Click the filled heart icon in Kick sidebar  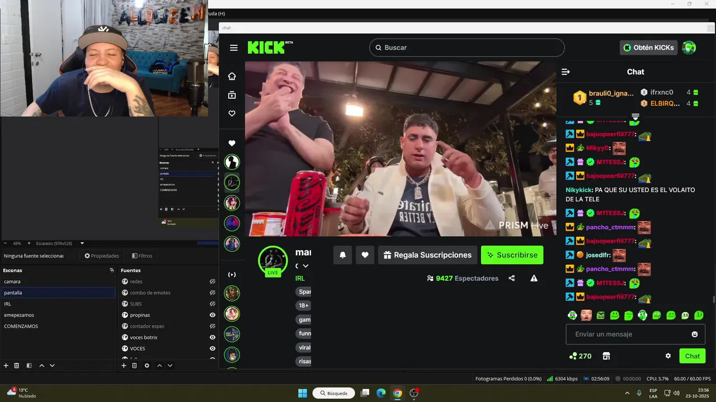[232, 143]
